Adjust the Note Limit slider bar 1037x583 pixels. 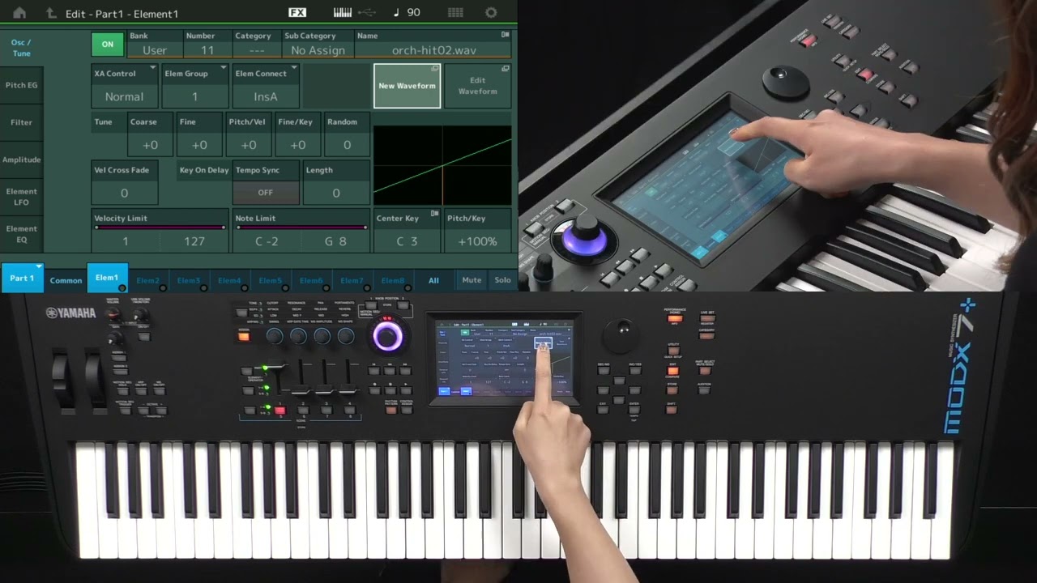[x=301, y=228]
